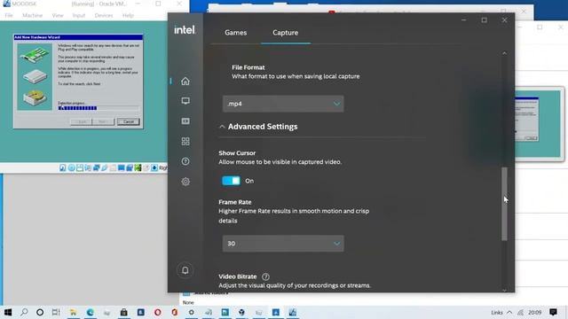Open the notifications bell icon

[185, 270]
